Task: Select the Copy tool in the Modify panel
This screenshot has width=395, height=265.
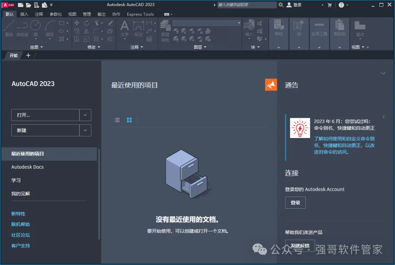Action: [77, 31]
